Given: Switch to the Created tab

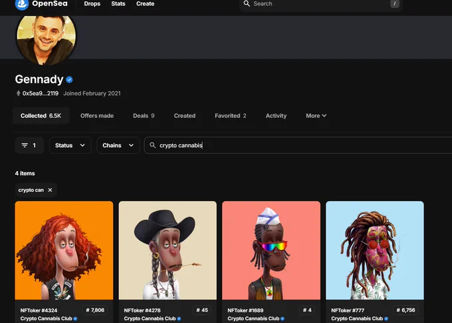Looking at the screenshot, I should click(185, 116).
